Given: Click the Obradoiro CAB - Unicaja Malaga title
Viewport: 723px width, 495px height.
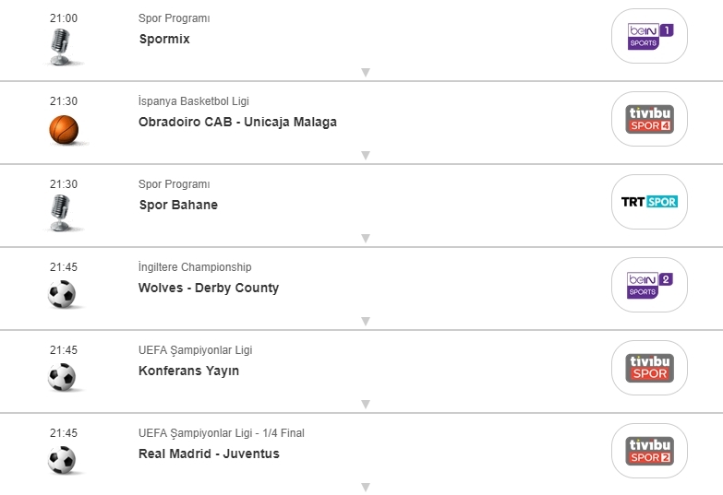Looking at the screenshot, I should 237,122.
